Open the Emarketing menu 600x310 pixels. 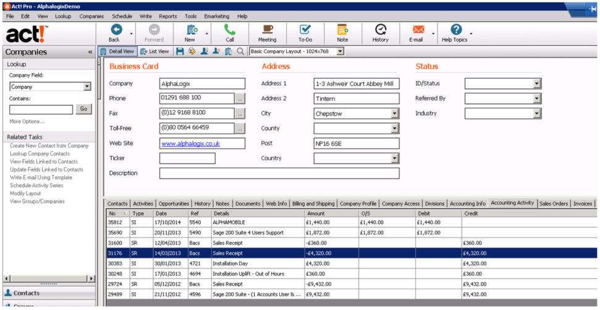pyautogui.click(x=217, y=16)
